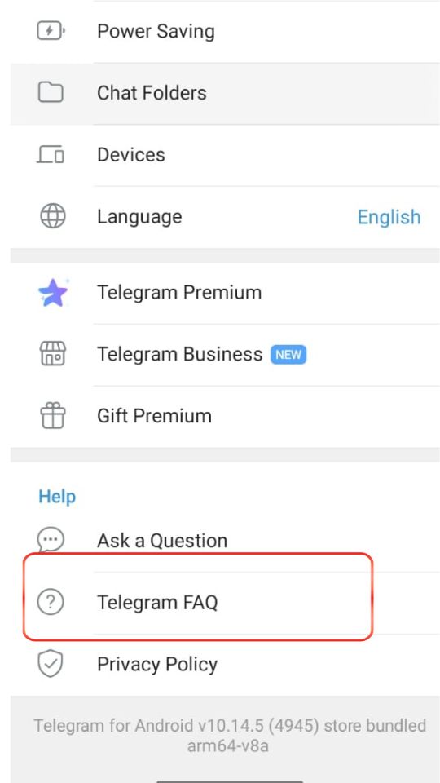Open the Telegram FAQ link

point(225,603)
